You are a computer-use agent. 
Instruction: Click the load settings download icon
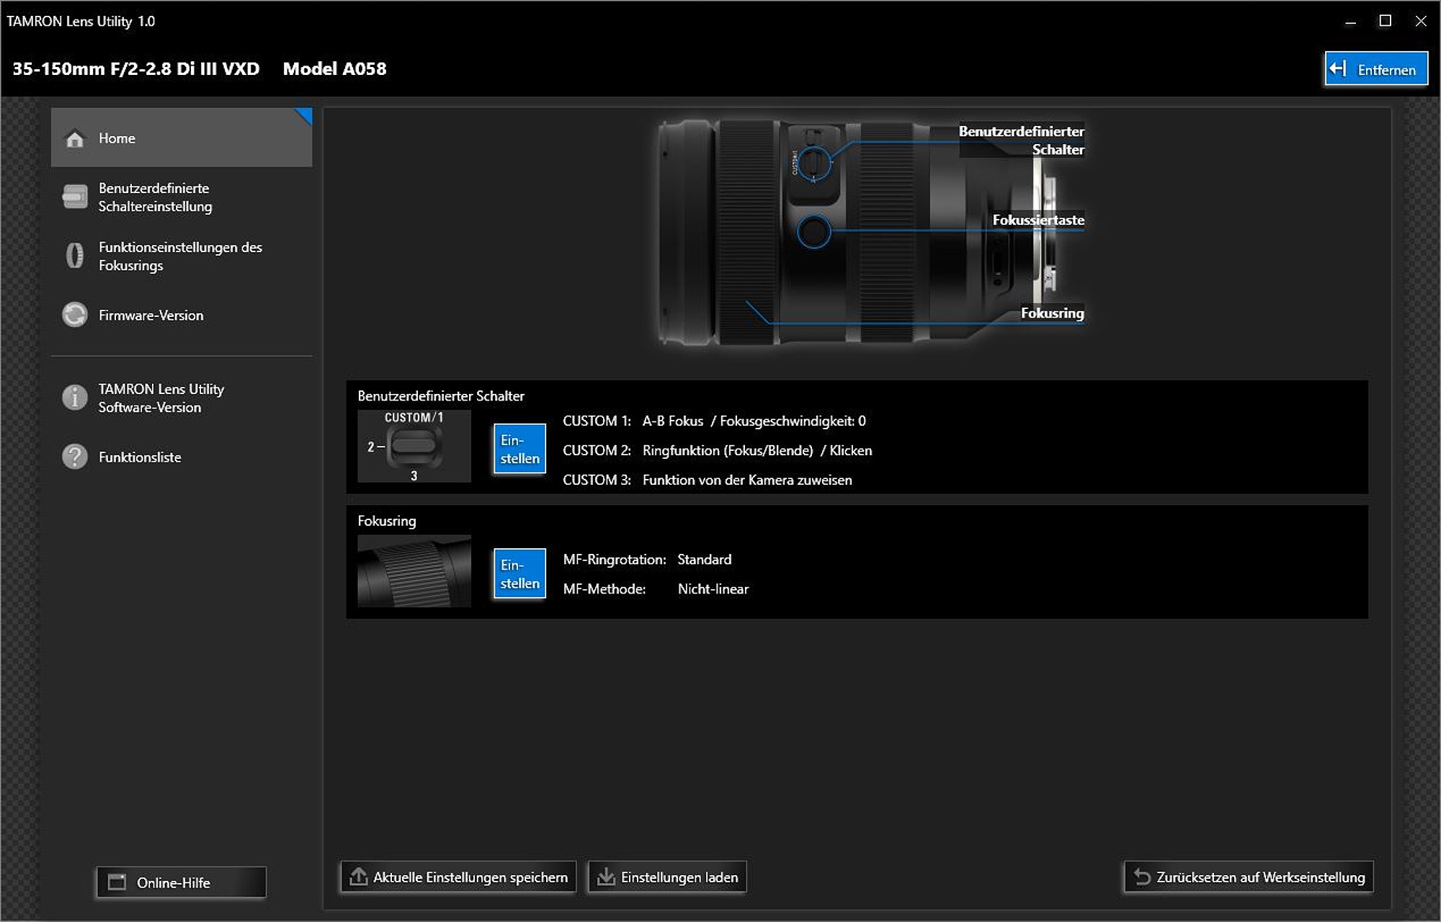[607, 877]
